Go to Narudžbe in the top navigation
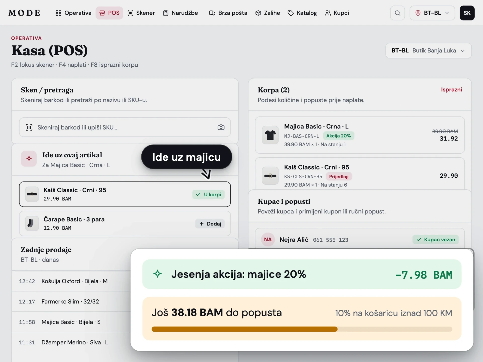This screenshot has height=362, width=483. coord(180,13)
